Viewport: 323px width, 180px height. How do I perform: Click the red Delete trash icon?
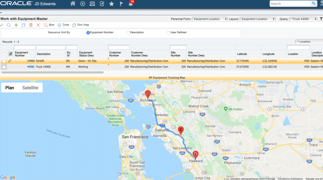(x=31, y=25)
